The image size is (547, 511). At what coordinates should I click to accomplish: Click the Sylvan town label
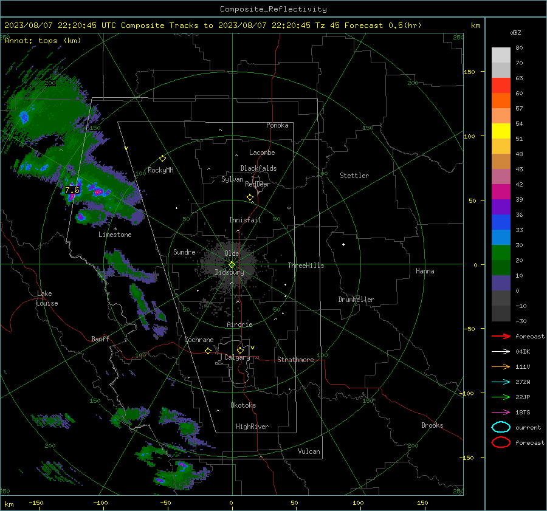232,179
